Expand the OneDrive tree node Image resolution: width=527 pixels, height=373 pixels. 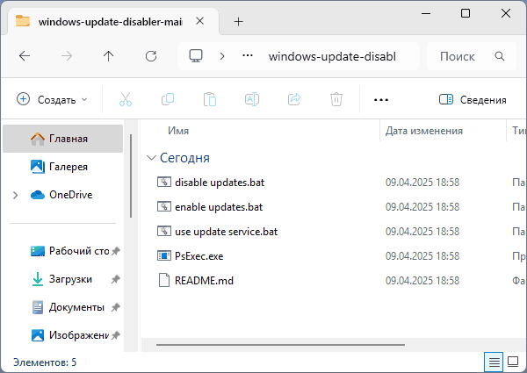coord(15,195)
